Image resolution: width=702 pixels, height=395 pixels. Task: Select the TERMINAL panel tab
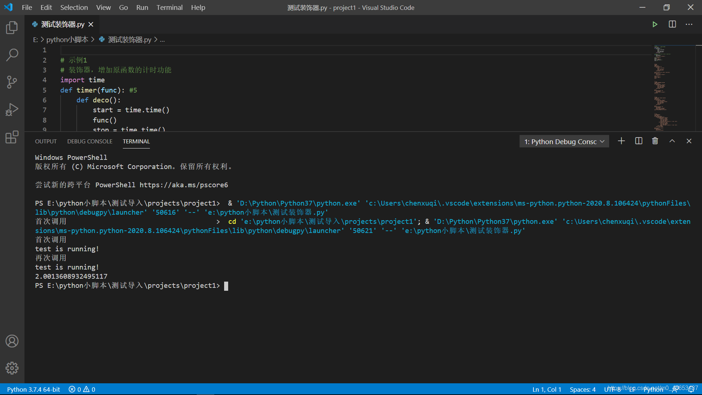(x=136, y=142)
